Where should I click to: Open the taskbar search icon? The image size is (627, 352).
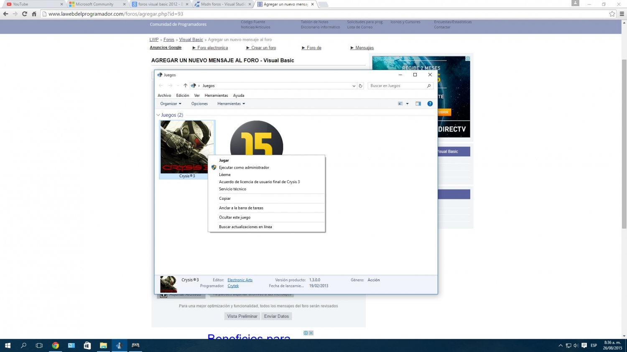[23, 345]
